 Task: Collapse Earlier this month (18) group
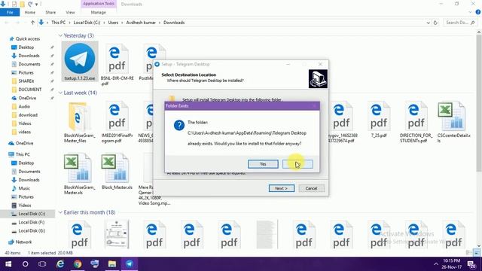pos(60,212)
